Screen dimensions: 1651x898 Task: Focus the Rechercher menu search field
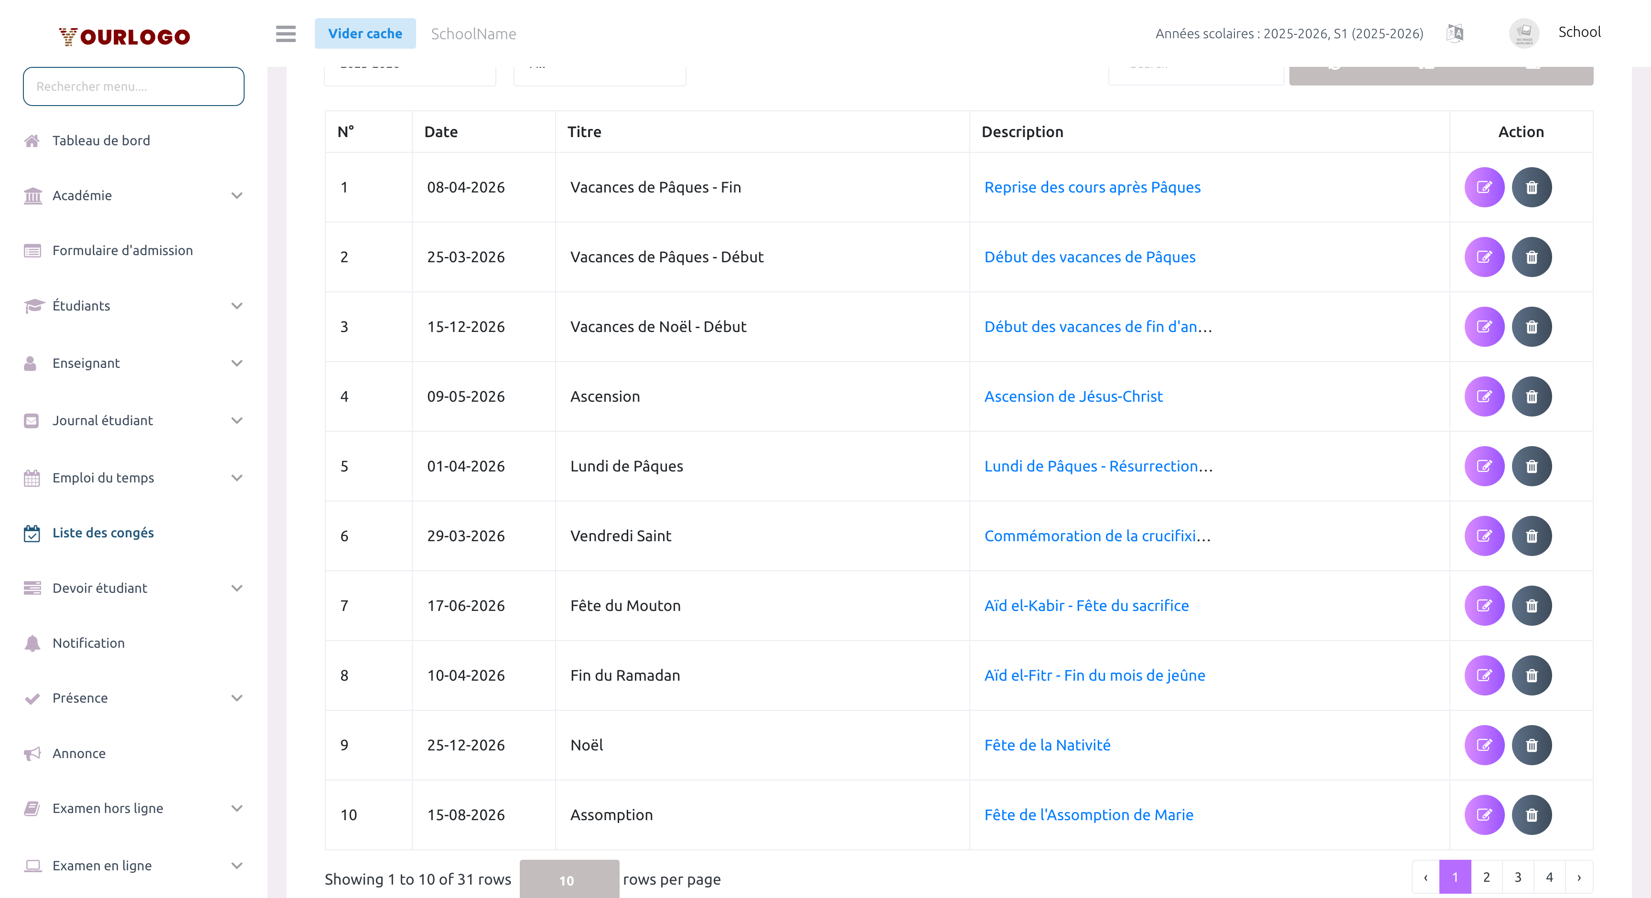click(x=133, y=86)
